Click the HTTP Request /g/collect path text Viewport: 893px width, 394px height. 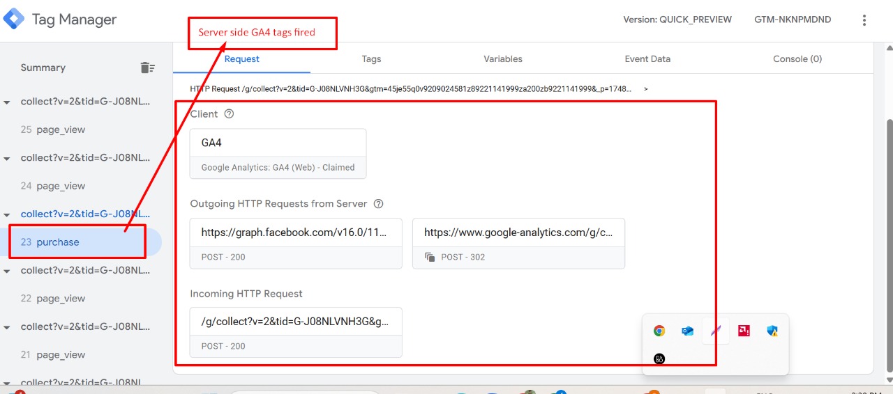click(x=412, y=89)
